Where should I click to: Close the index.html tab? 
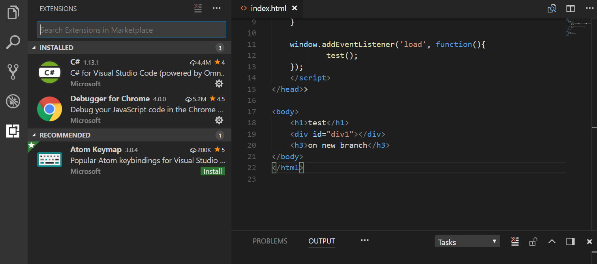click(295, 8)
